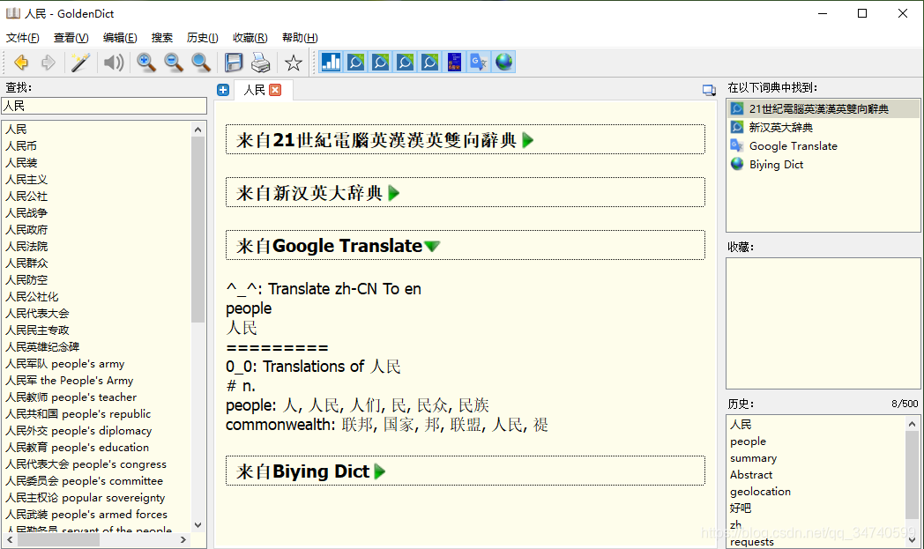924x549 pixels.
Task: Expand the Biying Dict article section
Action: pyautogui.click(x=380, y=471)
